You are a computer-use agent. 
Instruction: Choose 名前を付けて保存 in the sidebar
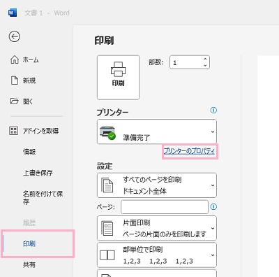pos(43,197)
